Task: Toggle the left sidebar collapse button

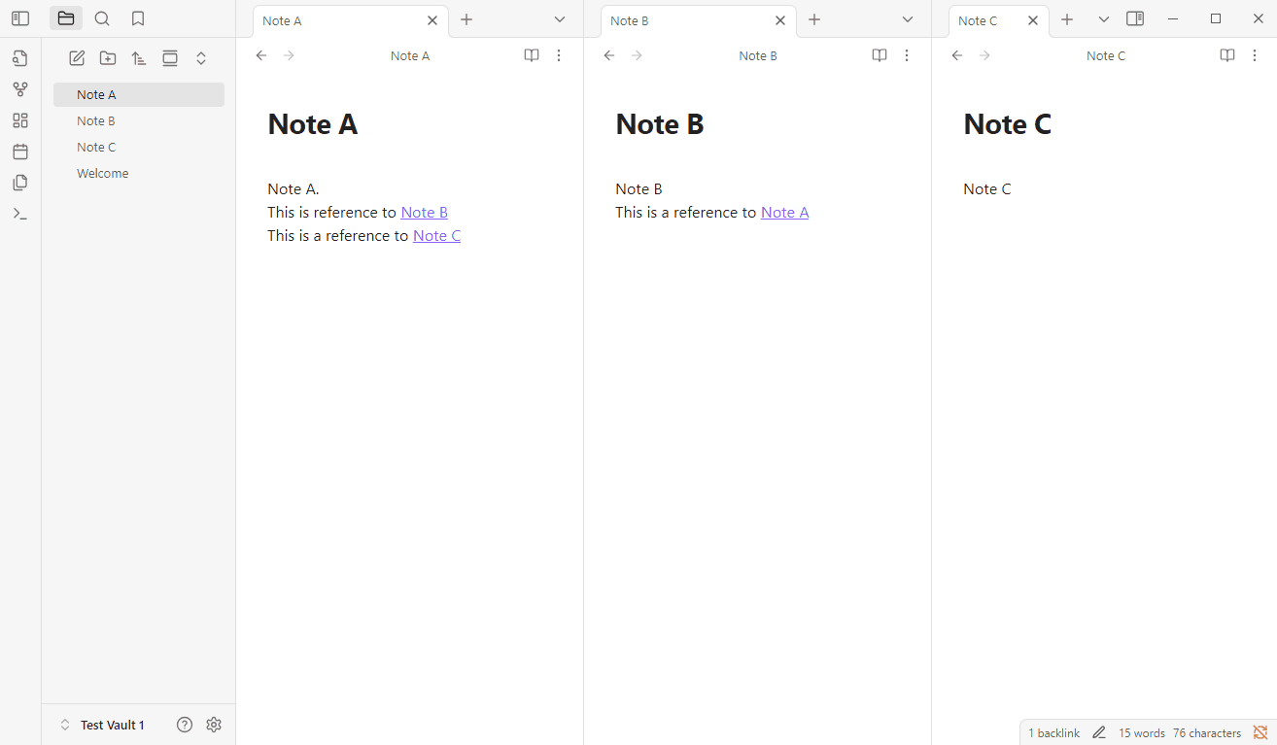Action: point(20,18)
